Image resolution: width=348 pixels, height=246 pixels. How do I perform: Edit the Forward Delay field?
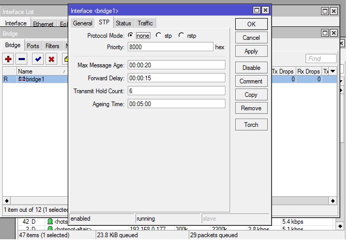[176, 78]
